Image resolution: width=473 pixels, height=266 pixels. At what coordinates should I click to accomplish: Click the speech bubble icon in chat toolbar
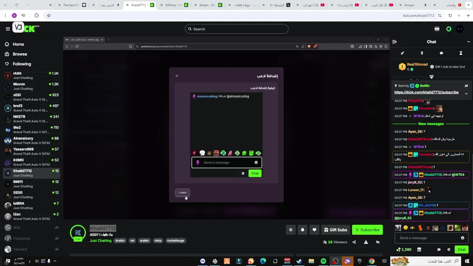point(441,53)
